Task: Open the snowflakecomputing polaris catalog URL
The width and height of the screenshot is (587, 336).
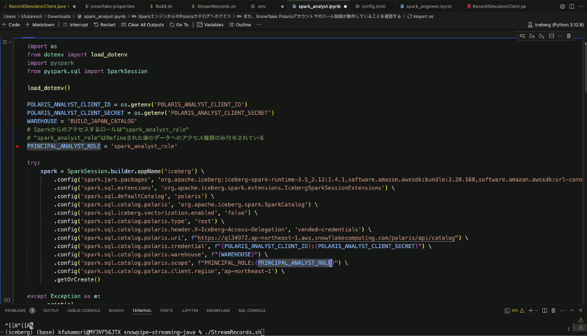Action: (x=326, y=238)
